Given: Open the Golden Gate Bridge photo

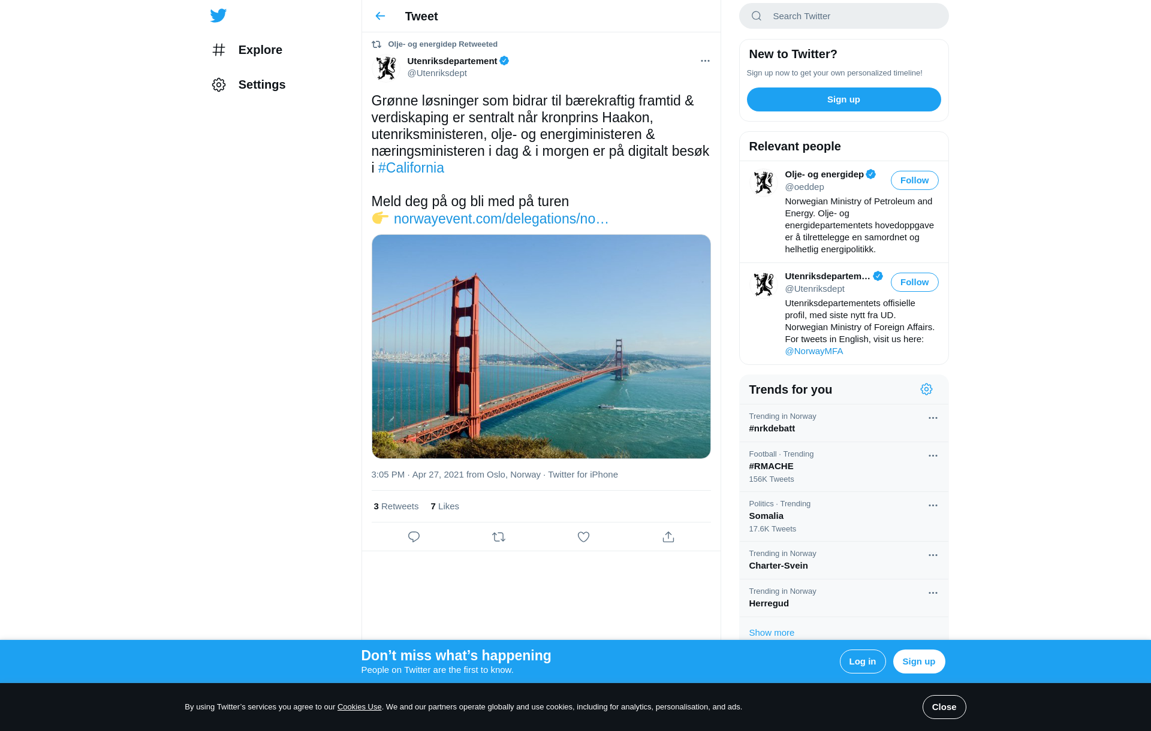Looking at the screenshot, I should click(x=541, y=346).
